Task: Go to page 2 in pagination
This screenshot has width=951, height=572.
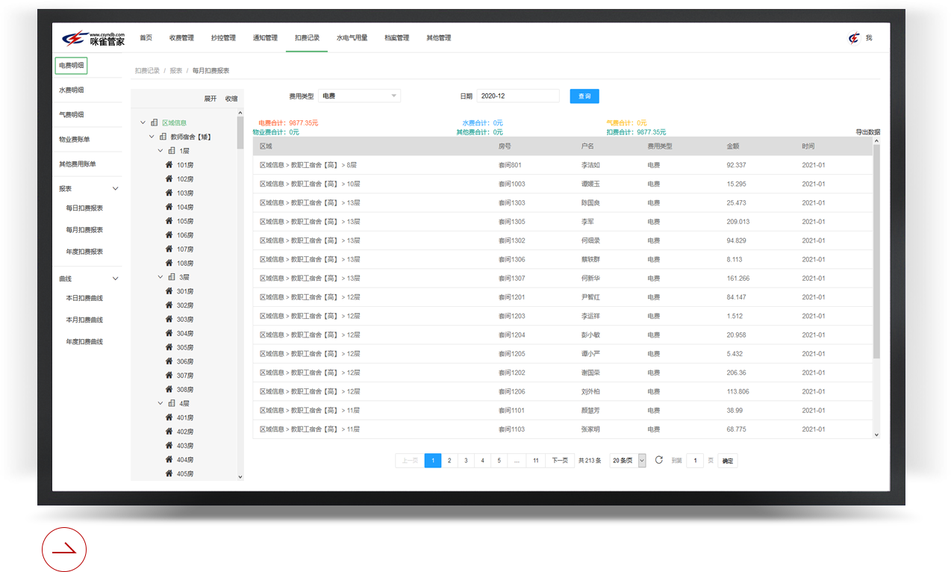Action: click(x=449, y=461)
